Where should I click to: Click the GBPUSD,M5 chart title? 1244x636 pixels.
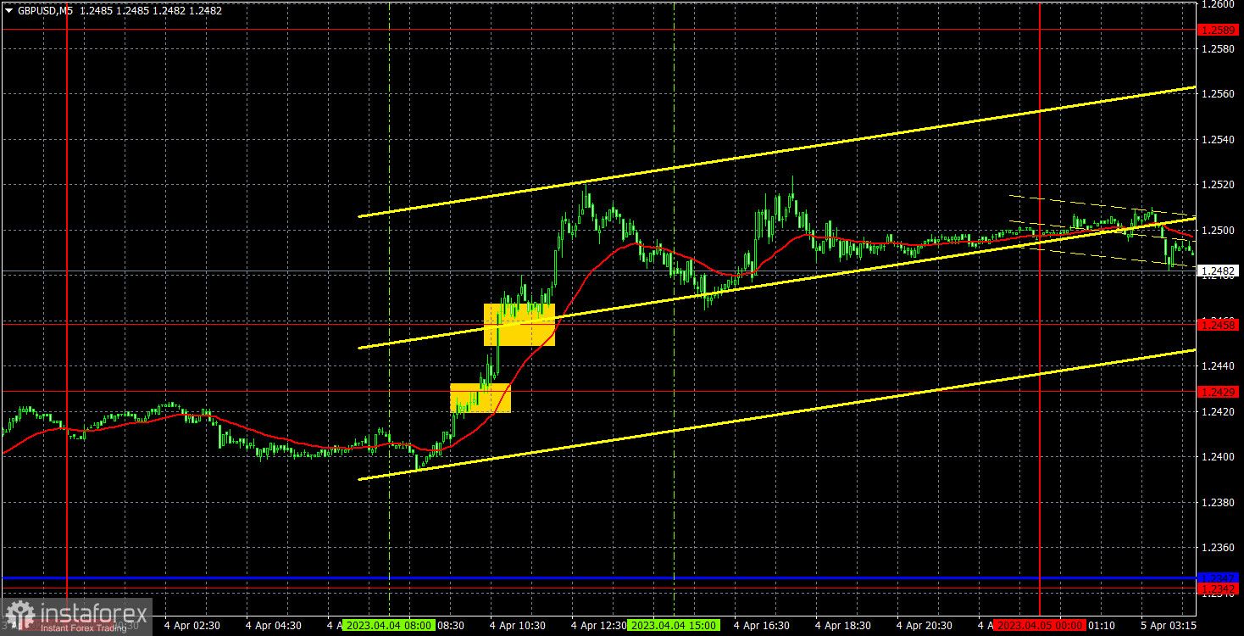pos(45,10)
